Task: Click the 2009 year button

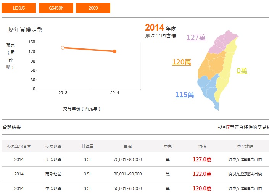Action: point(93,8)
